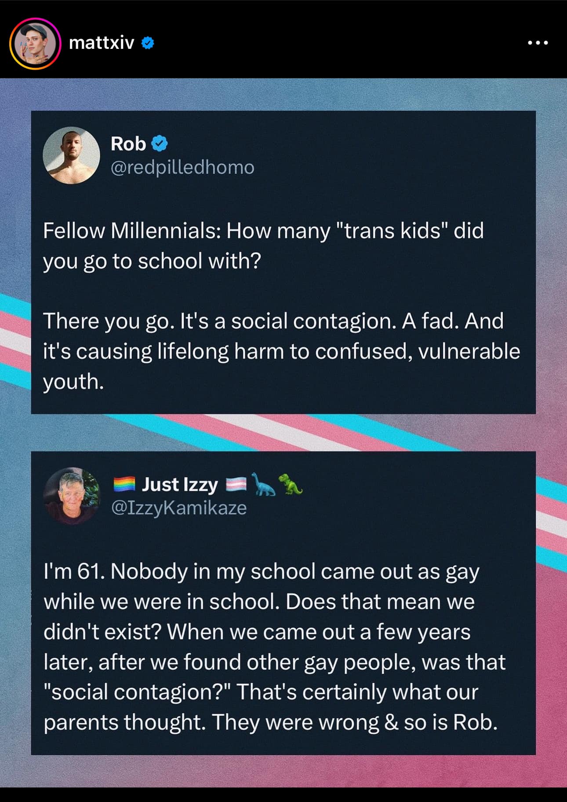
Task: Open the @IzzyKamikaze handle
Action: (x=179, y=508)
